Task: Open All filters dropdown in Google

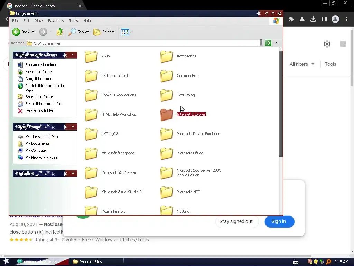Action: coord(302,64)
